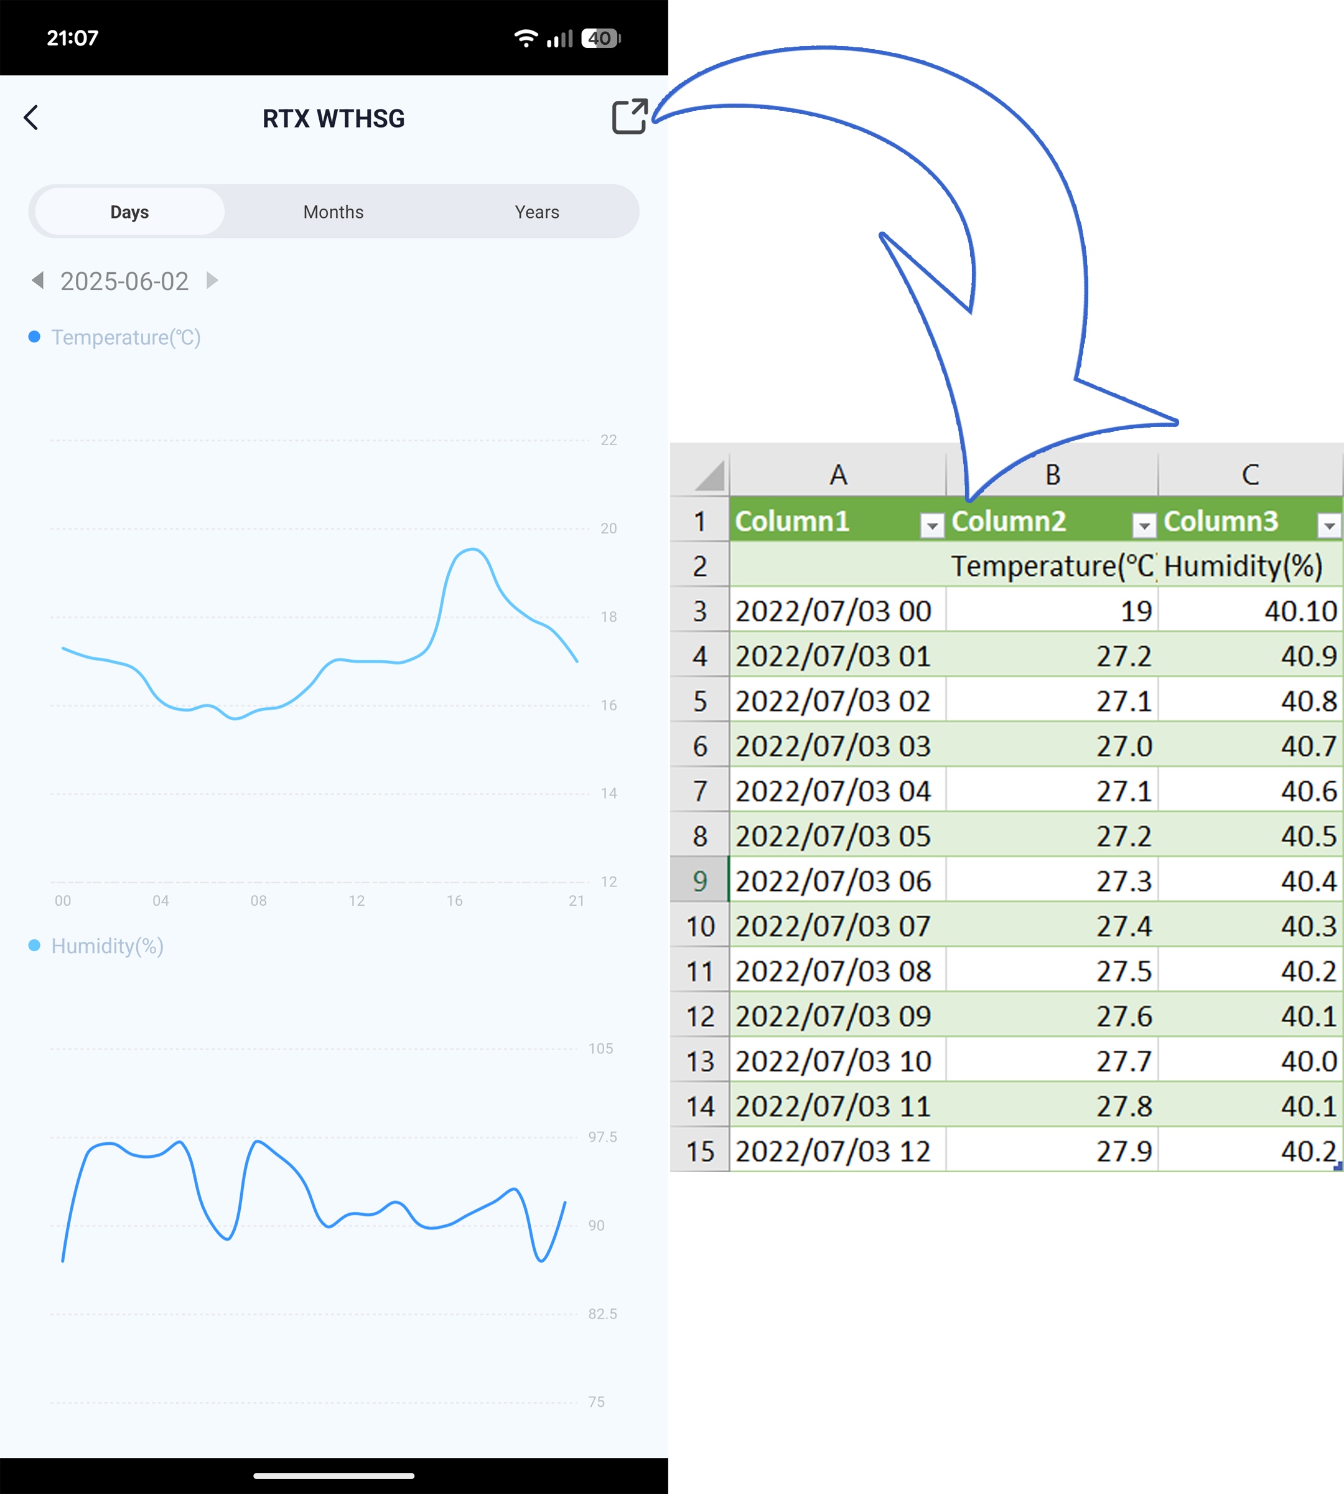
Task: Switch to Days tab
Action: coord(129,212)
